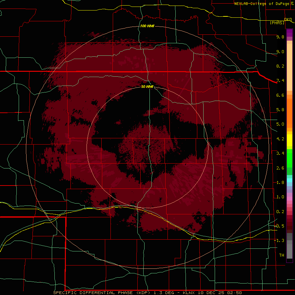Click the 2.6 value on the color scale
The image size is (295, 295).
point(280,168)
